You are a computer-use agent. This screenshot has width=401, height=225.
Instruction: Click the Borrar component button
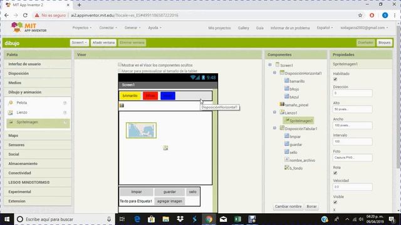click(x=311, y=206)
